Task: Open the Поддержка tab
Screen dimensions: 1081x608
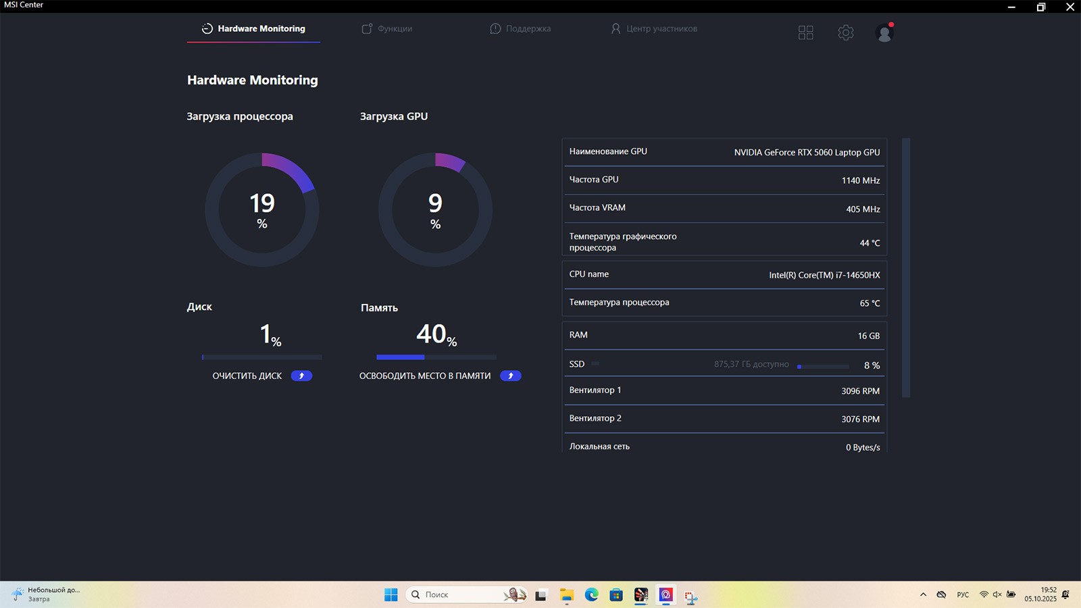Action: pyautogui.click(x=520, y=29)
